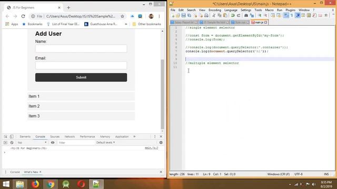Click the Cut scissors icon in Notepad++
Viewport: 337px width, 189px height.
pyautogui.click(x=214, y=15)
